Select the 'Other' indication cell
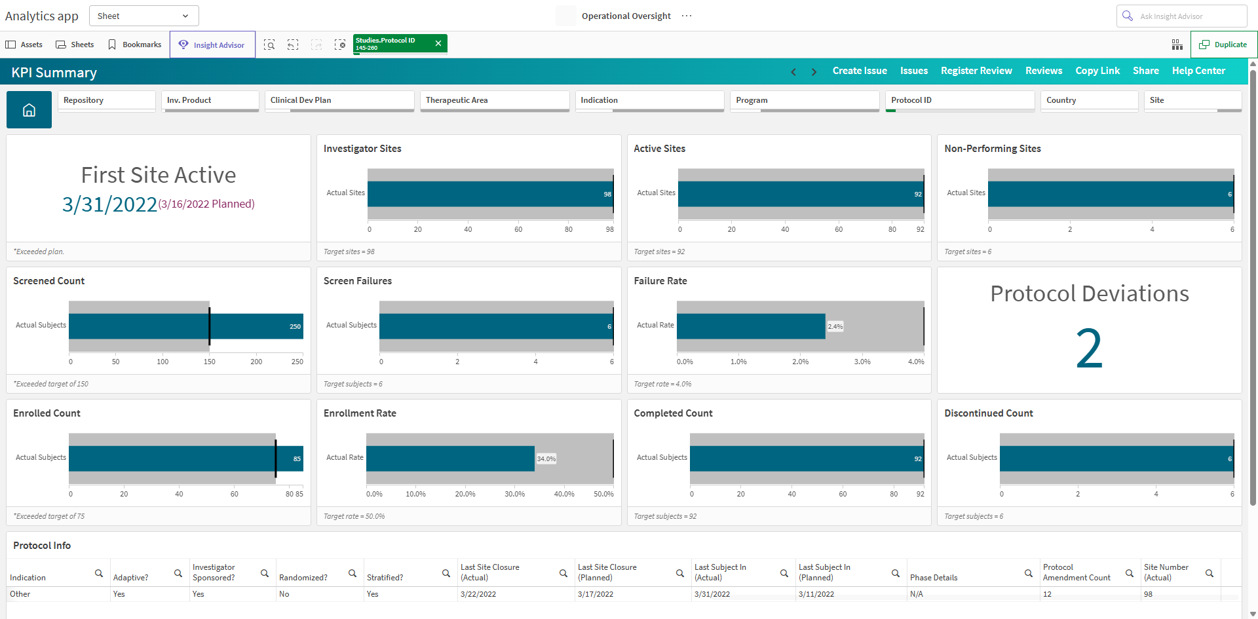 coord(58,594)
